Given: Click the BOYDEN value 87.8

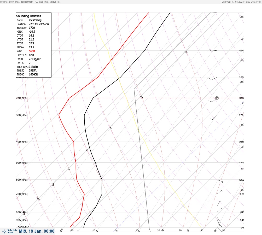Looking at the screenshot, I should [31, 55].
